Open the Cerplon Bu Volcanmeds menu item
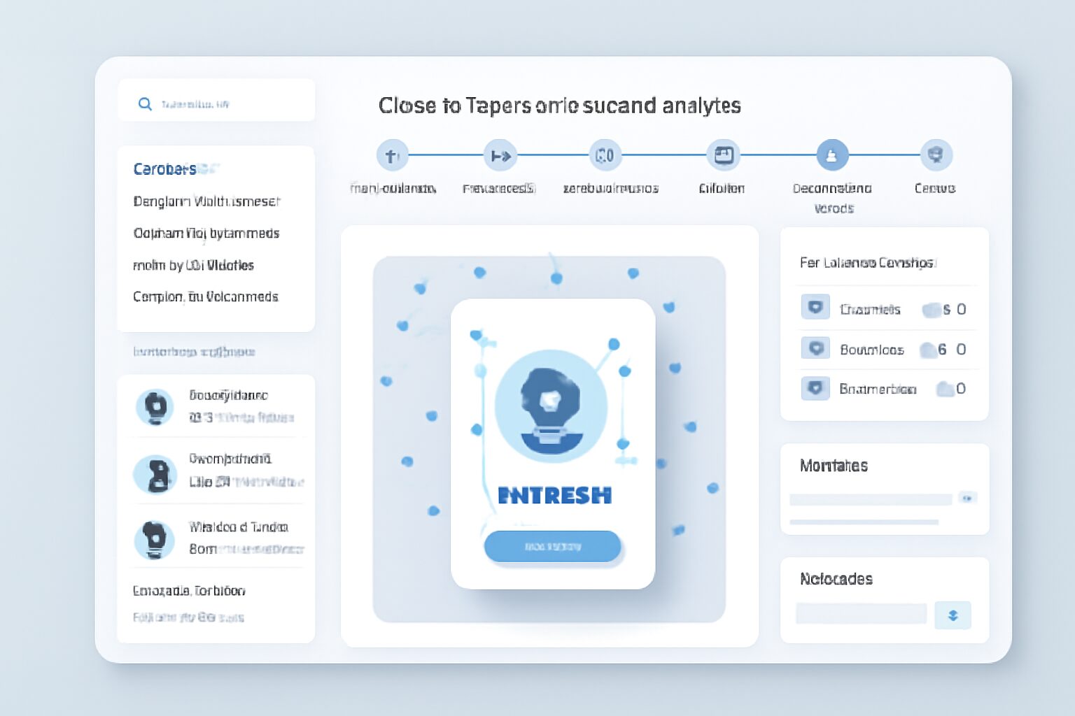 coord(206,296)
